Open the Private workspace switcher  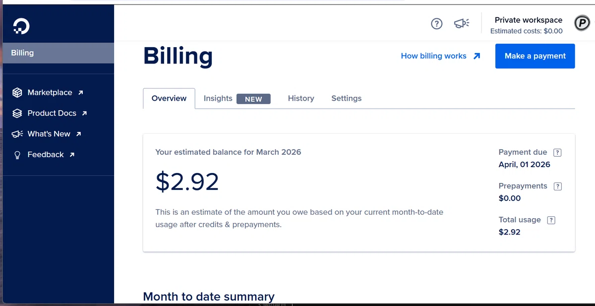pos(527,25)
